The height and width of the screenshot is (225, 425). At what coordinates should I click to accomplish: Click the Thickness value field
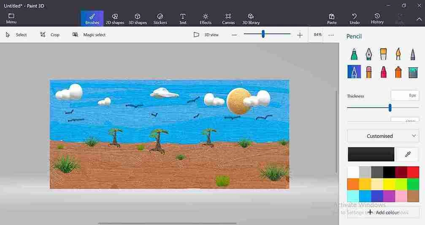tap(405, 95)
